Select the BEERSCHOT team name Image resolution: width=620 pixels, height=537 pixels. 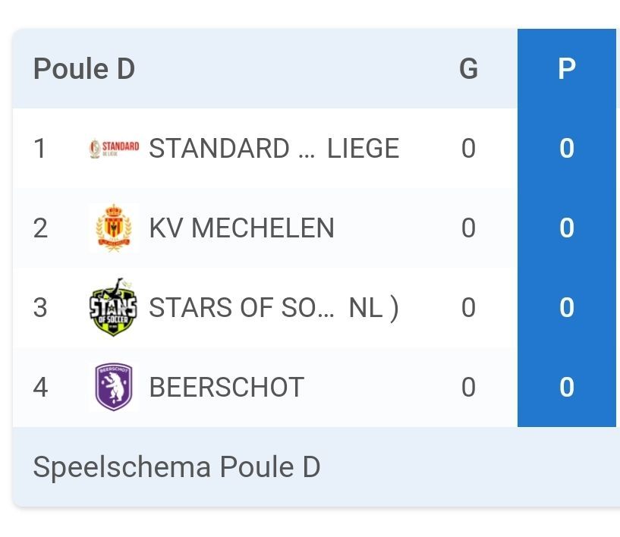click(226, 387)
